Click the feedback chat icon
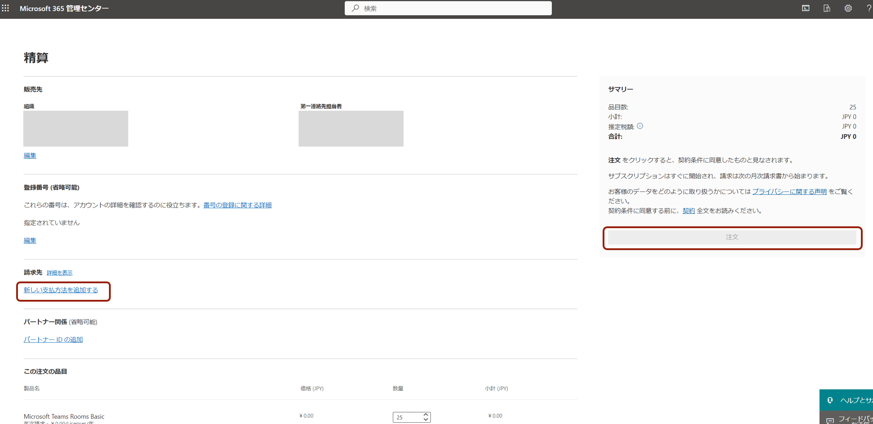The height and width of the screenshot is (424, 873). pos(830,421)
